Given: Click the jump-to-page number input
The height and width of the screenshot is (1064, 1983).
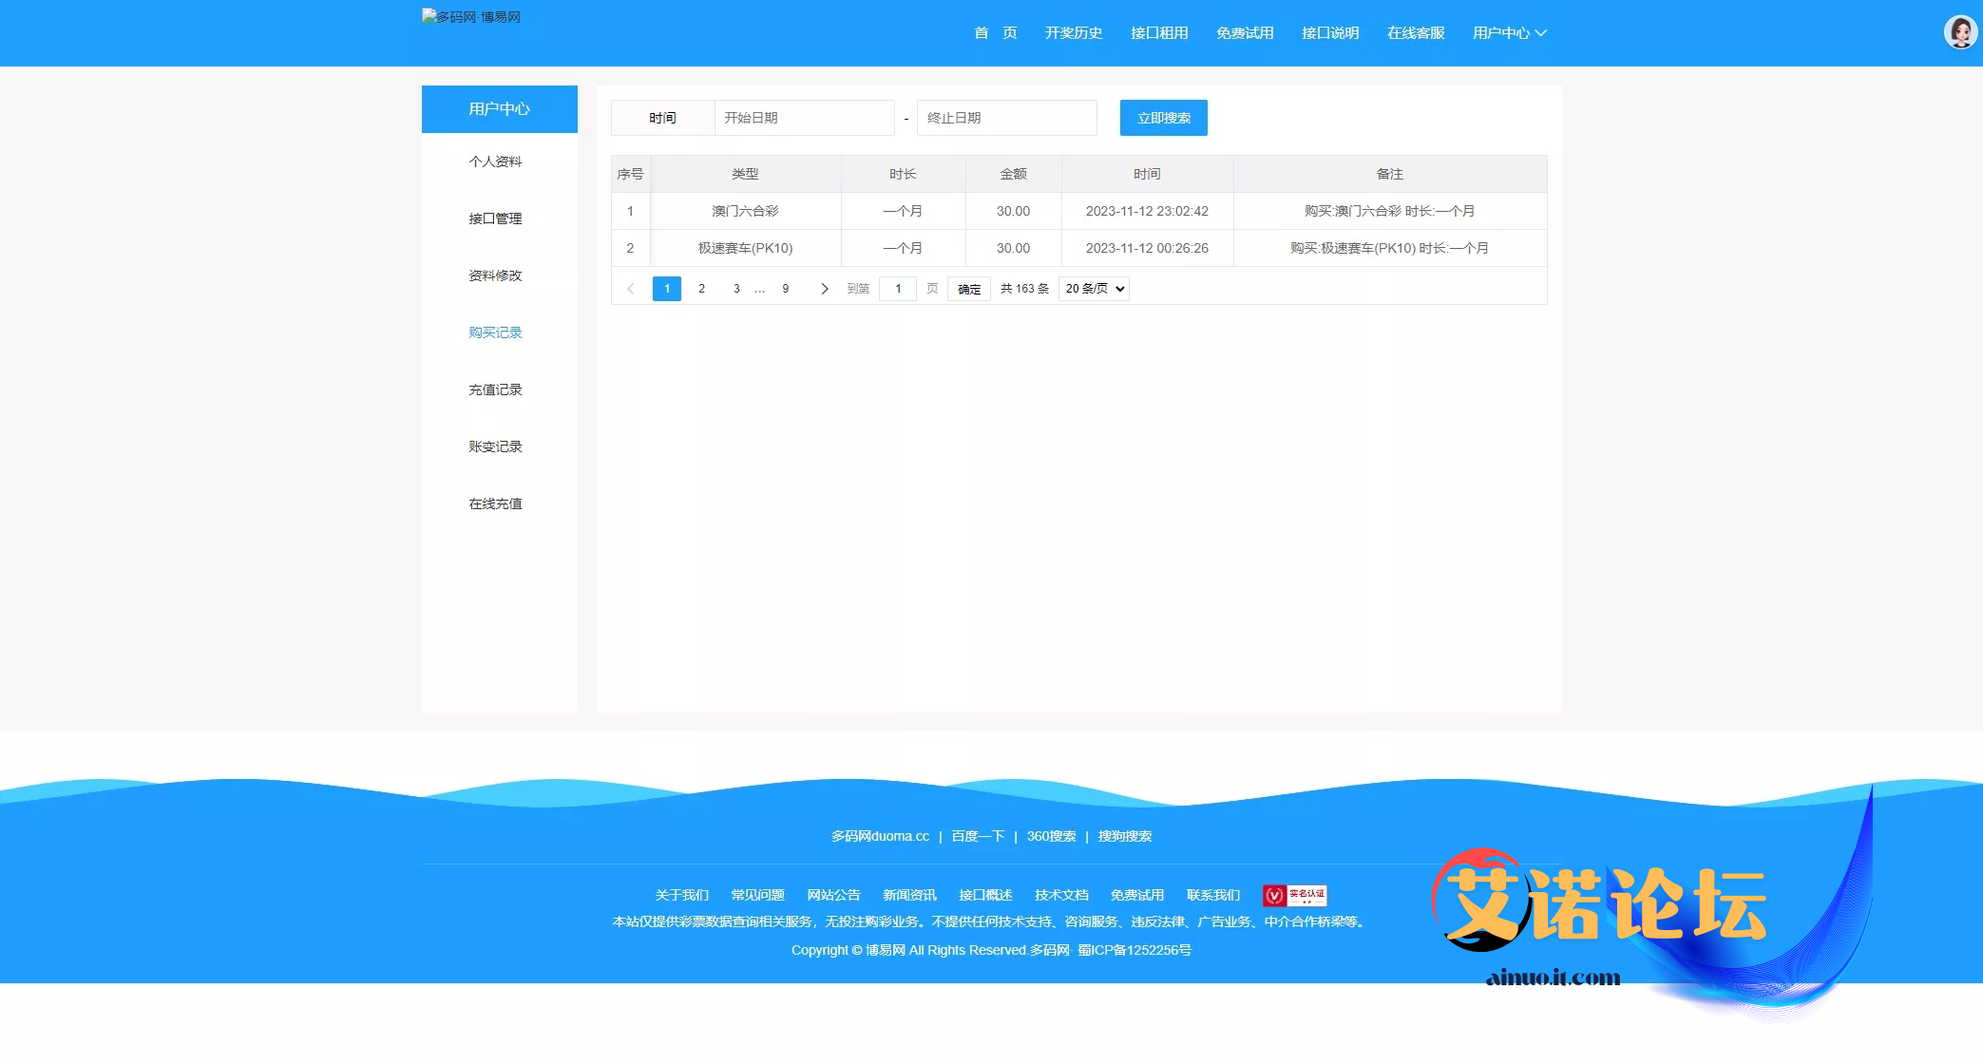Looking at the screenshot, I should pos(898,289).
